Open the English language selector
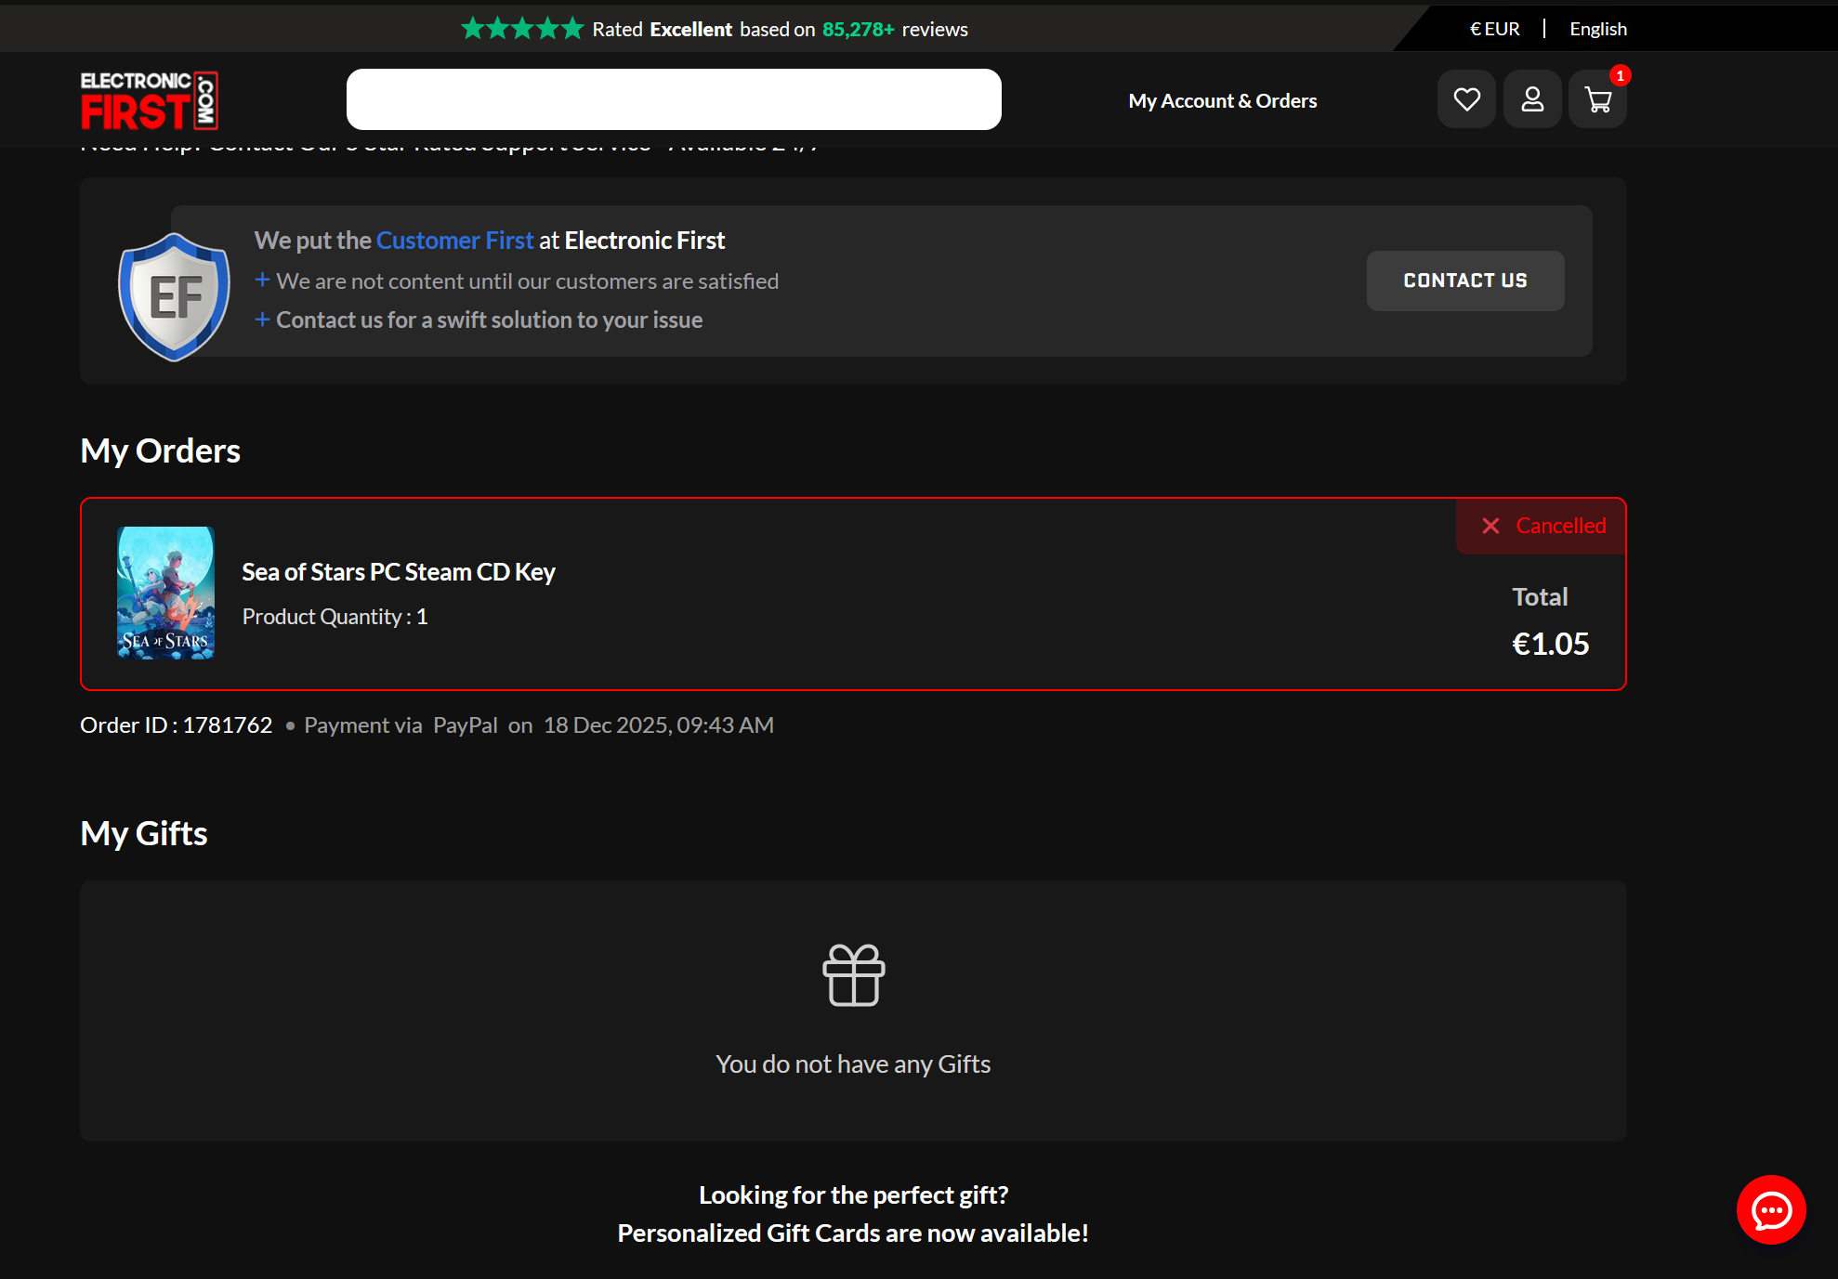The height and width of the screenshot is (1279, 1838). point(1597,29)
